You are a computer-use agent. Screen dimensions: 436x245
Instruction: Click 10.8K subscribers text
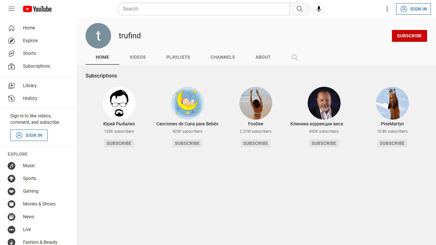coord(392,131)
